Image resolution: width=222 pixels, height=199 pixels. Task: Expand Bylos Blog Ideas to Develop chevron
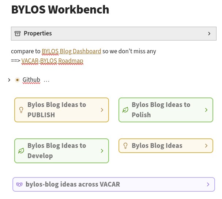102,150
